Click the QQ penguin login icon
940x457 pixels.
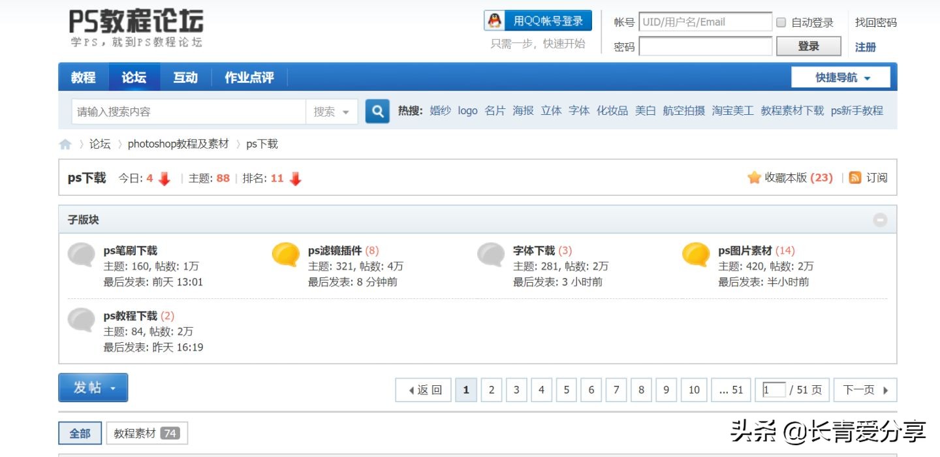point(494,20)
